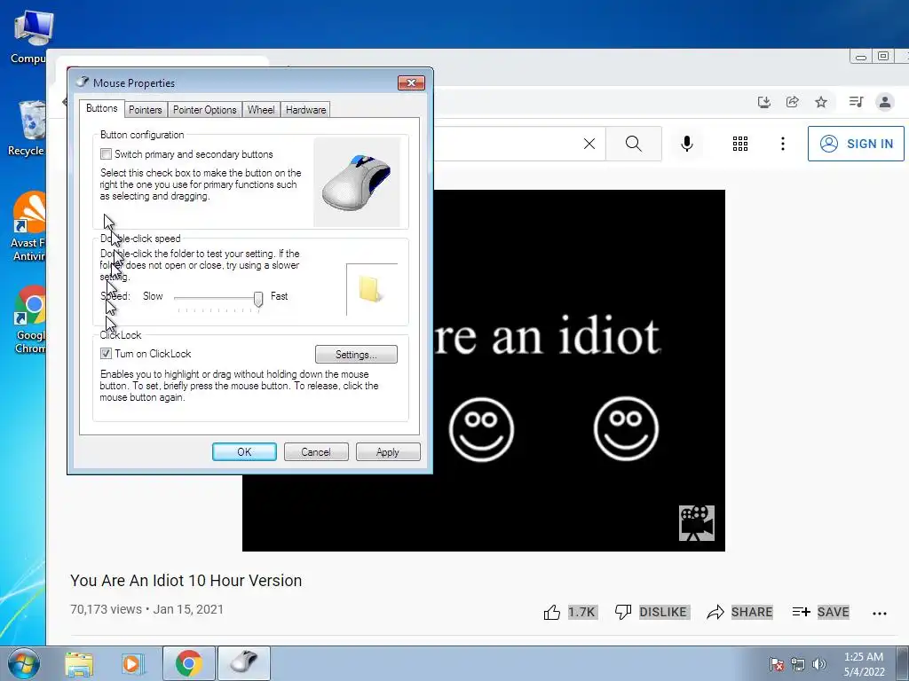Screen dimensions: 909x681
Task: Select Avast Antivirus desktop shortcut
Action: pyautogui.click(x=29, y=227)
